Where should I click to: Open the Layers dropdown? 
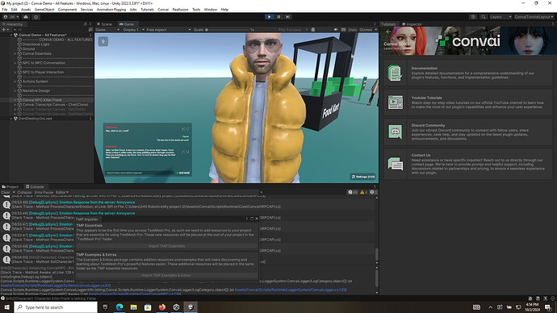(500, 17)
